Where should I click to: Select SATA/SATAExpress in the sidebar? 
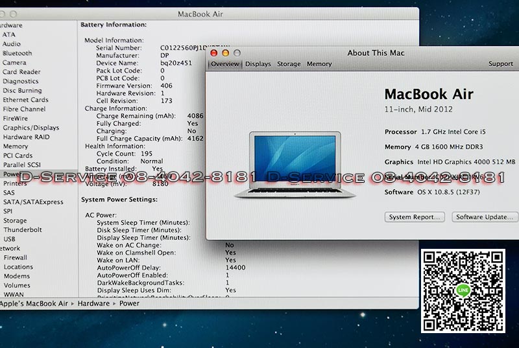point(33,202)
